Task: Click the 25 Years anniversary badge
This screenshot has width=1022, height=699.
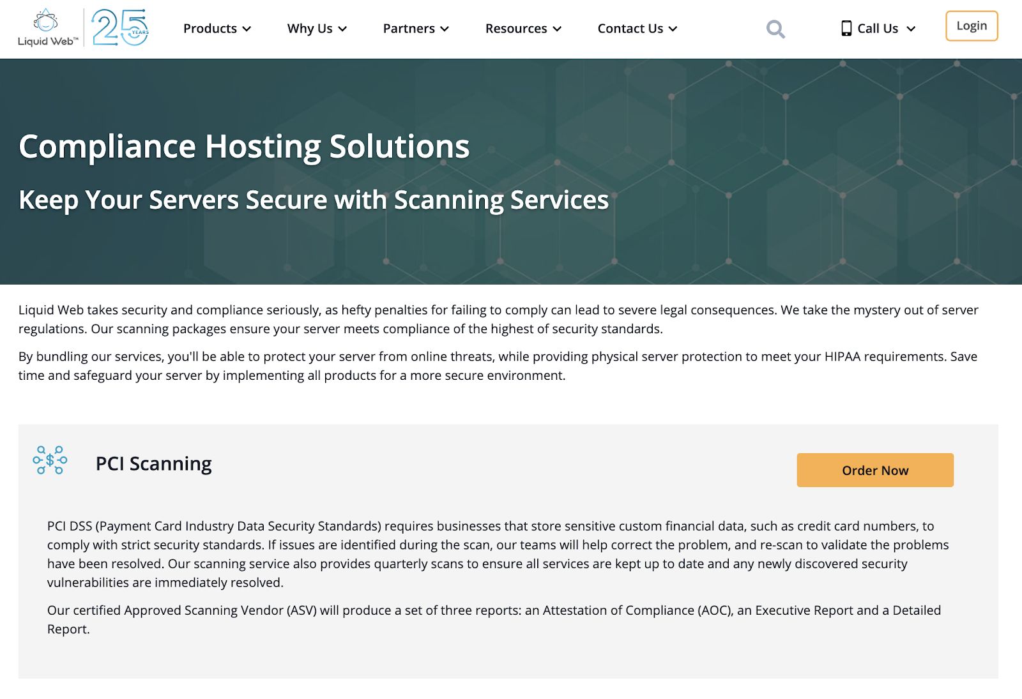Action: (120, 28)
